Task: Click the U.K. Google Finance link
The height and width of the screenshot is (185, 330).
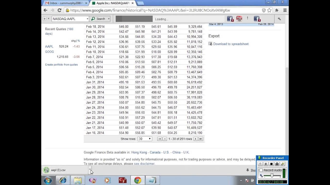Action: tap(186, 152)
